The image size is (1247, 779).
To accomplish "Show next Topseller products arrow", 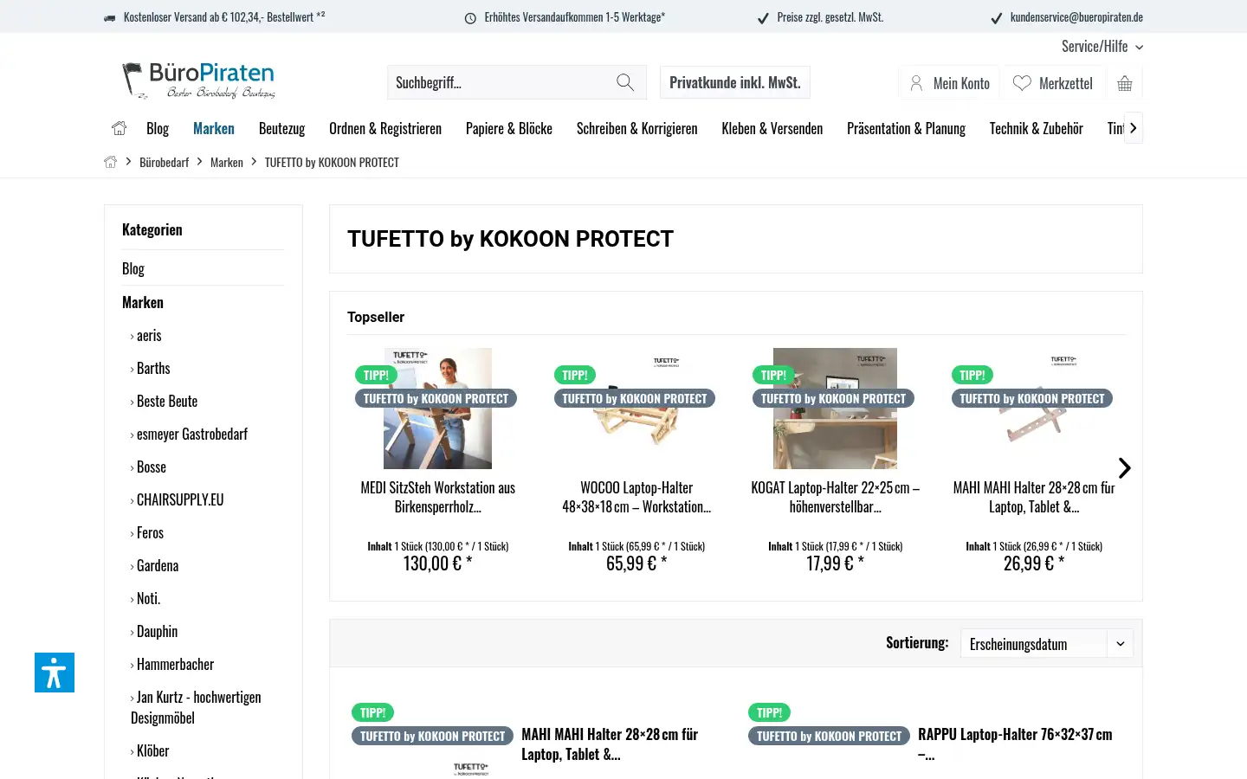I will pos(1124,468).
